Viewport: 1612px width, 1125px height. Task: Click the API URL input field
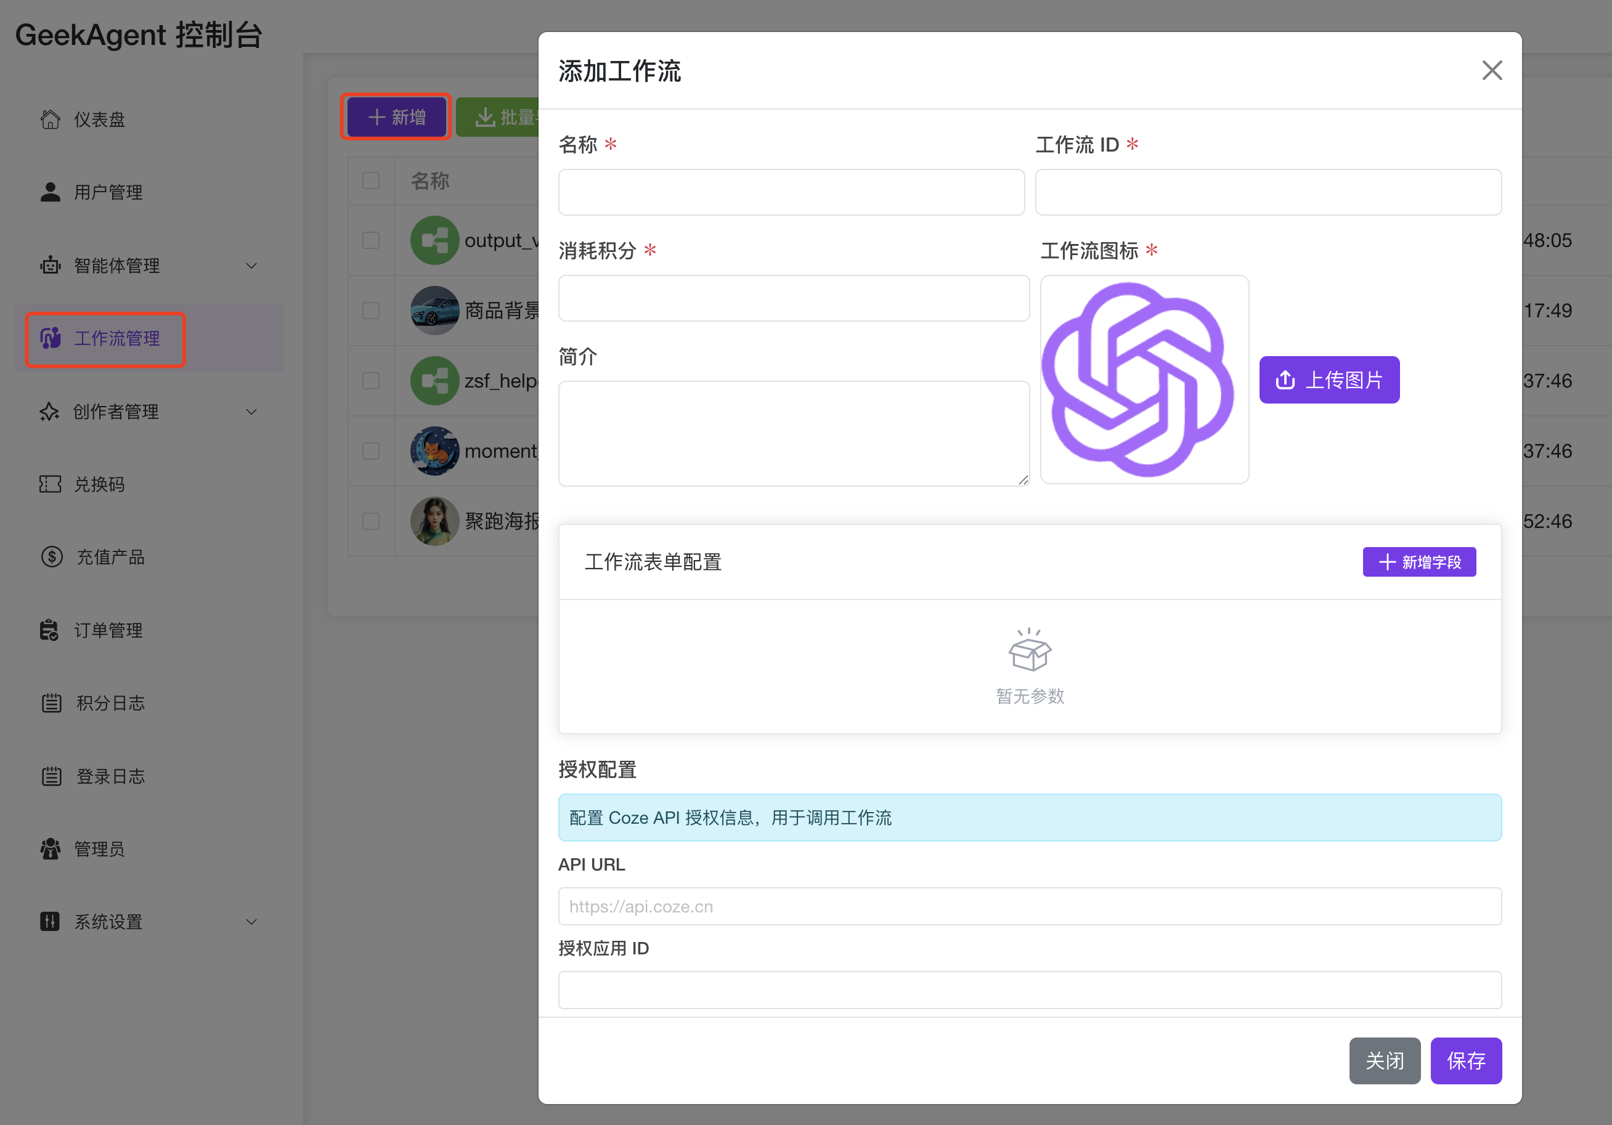click(1029, 906)
